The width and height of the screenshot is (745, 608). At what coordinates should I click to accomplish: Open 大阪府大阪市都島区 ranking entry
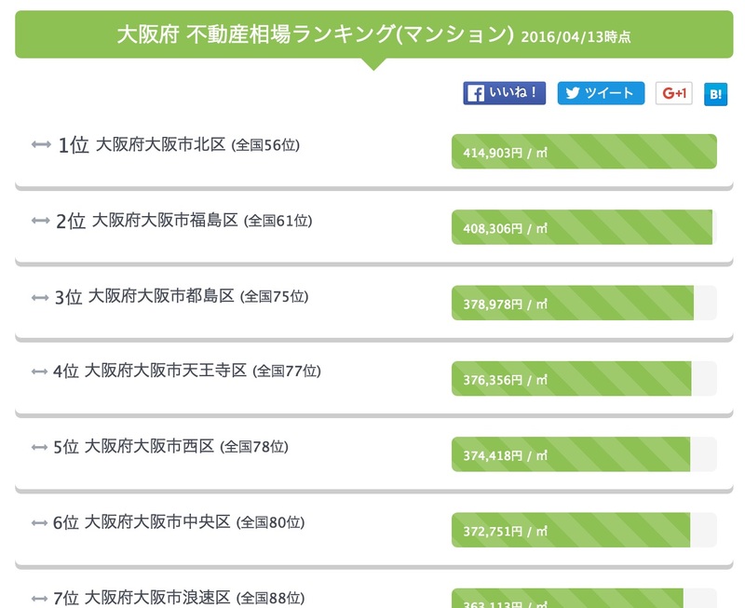(x=161, y=296)
